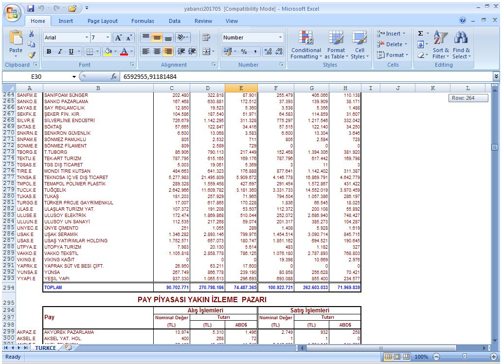Apply the yellow Fill Color
Viewport: 502px width, 364px height.
tap(108, 52)
